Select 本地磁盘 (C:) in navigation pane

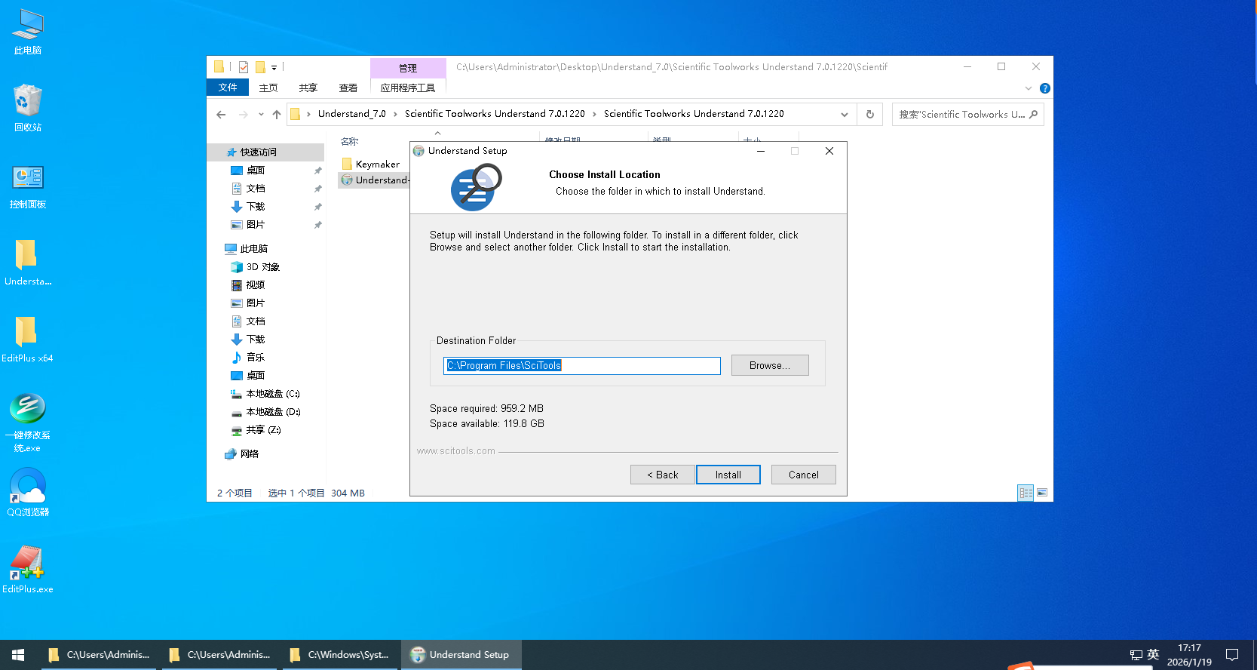(272, 394)
